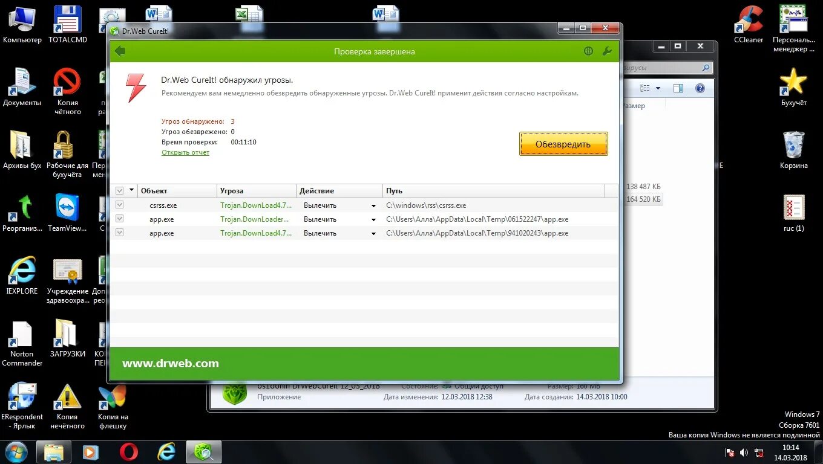Screen dimensions: 823x464
Task: Open the Копия на флешку desktop icon
Action: tap(113, 406)
